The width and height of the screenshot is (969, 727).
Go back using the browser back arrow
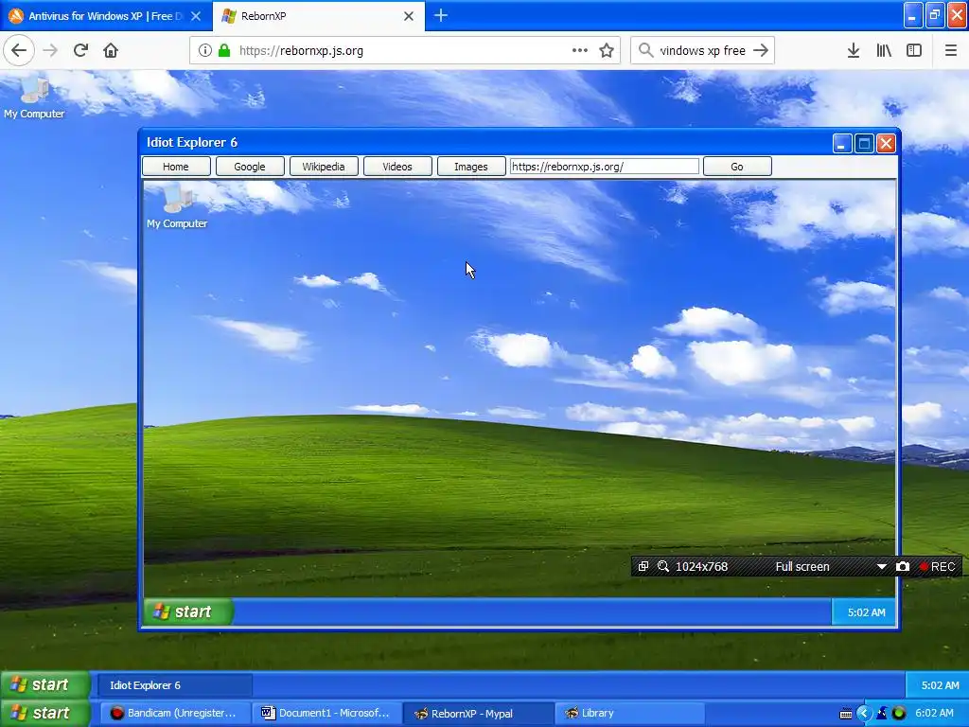pos(19,51)
